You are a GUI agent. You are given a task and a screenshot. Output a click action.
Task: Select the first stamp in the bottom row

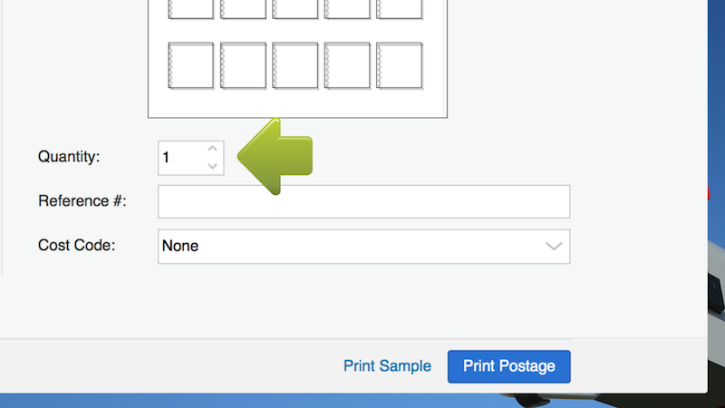coord(191,65)
